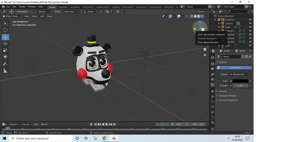Activate the Move tool
Screen dimensions: 294x142
click(x=5, y=37)
